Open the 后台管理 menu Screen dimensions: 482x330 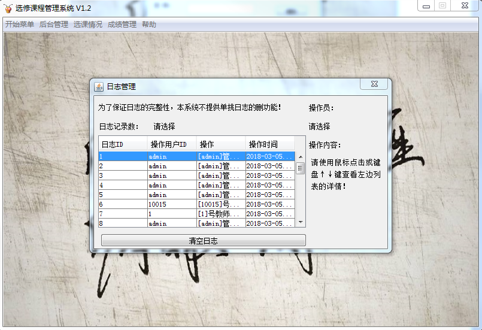(54, 25)
